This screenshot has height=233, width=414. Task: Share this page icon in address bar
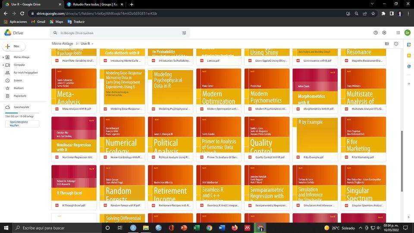click(365, 13)
